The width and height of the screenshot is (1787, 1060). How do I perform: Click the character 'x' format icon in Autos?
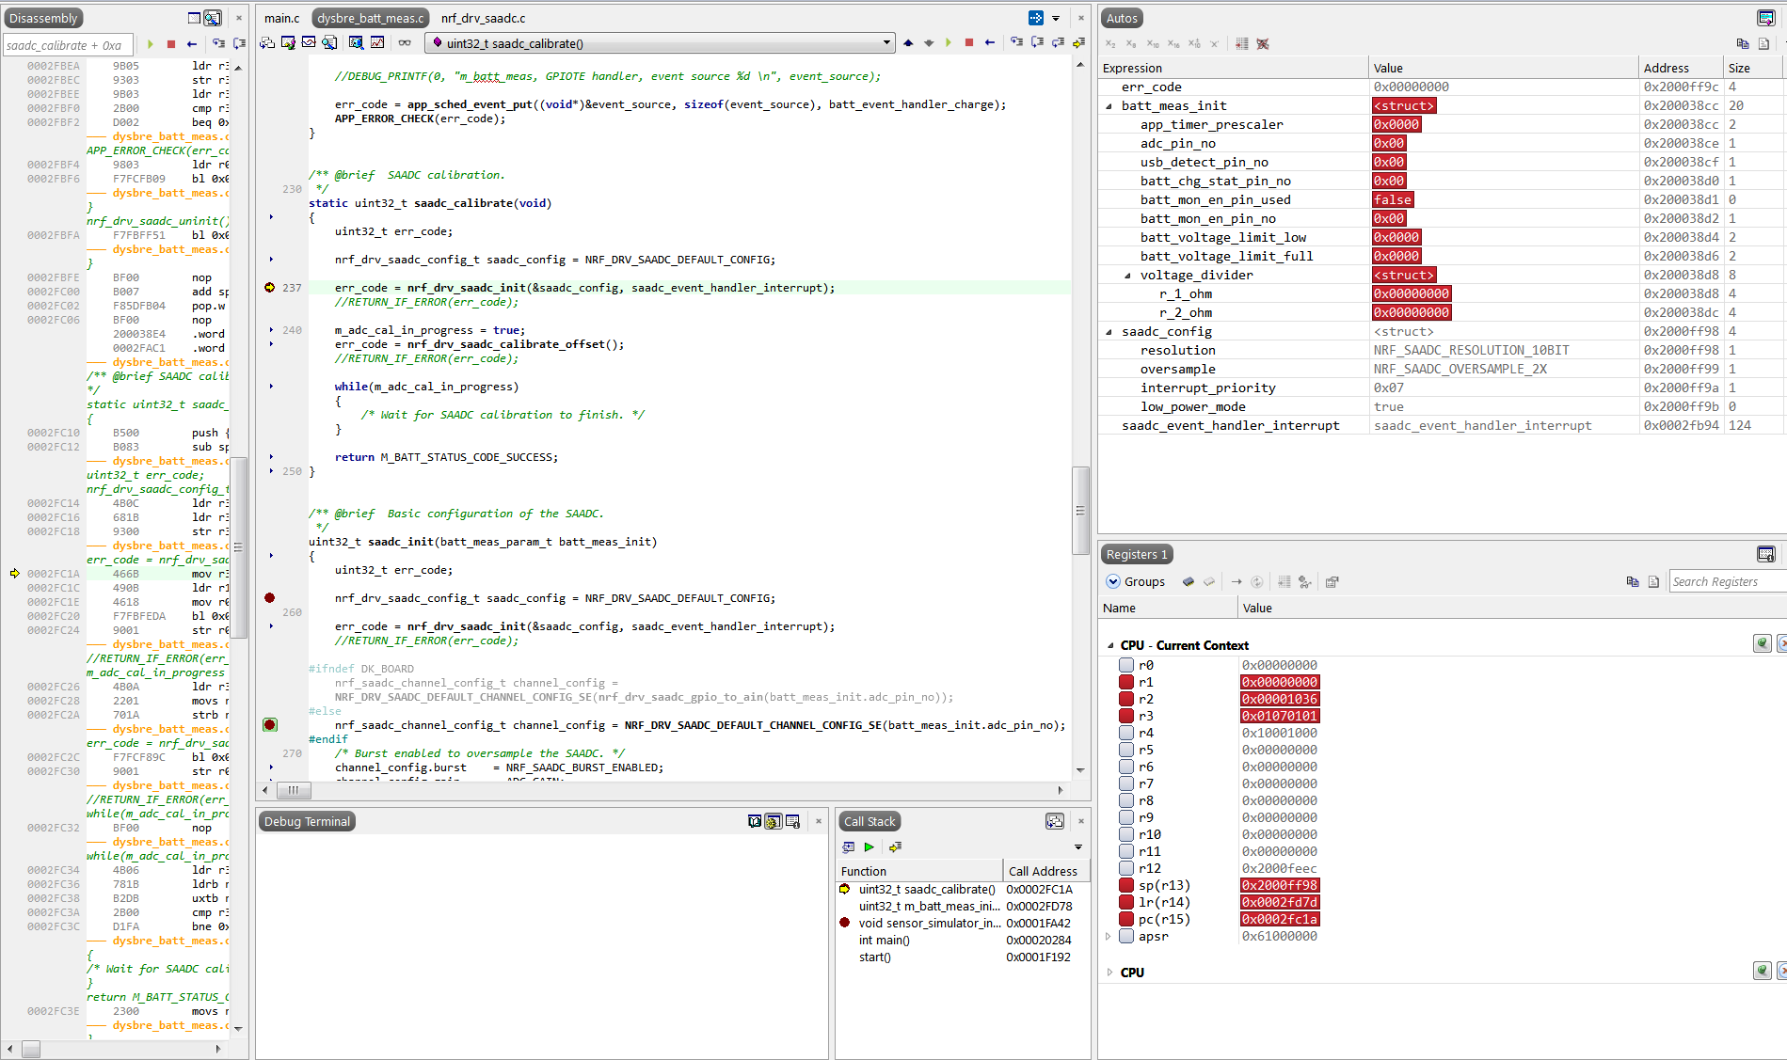[1215, 44]
